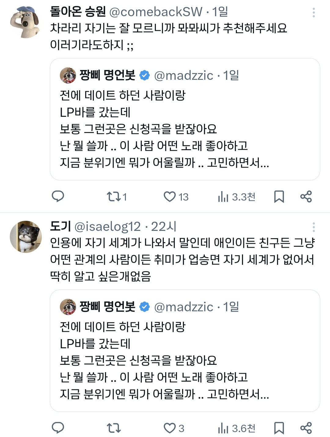Screen dimensions: 330x437
Task: Open quoted 짱삐 명언봇 tweet under 도기
Action: point(185,360)
